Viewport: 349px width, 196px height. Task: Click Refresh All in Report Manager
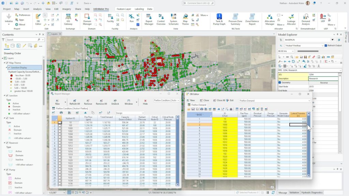75,102
